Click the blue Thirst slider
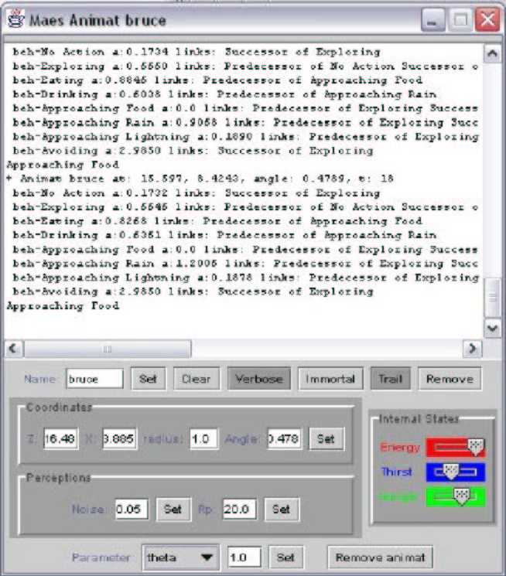The image size is (506, 576). coord(455,472)
